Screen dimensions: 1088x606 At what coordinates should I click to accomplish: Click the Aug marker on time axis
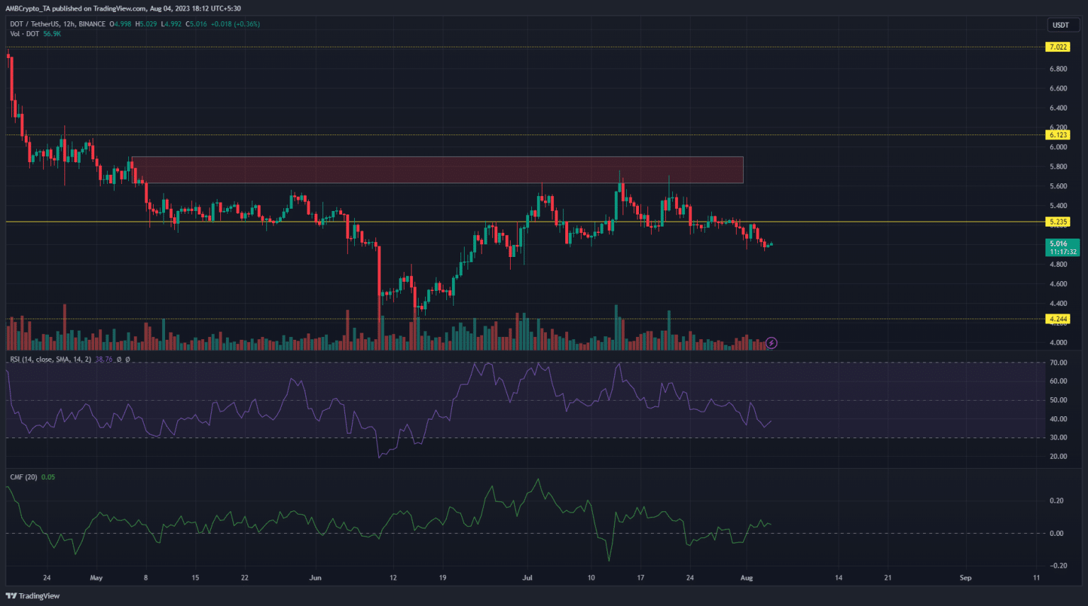pos(746,578)
